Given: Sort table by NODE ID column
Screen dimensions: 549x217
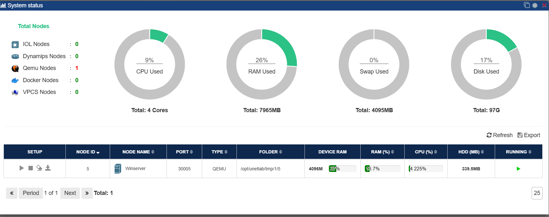Looking at the screenshot, I should point(88,152).
